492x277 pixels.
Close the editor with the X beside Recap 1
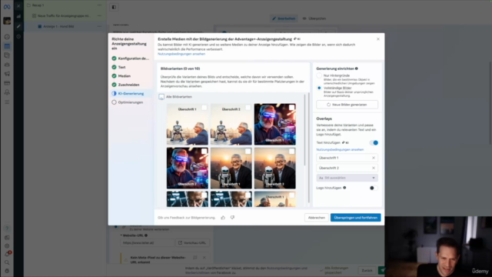[x=18, y=5]
